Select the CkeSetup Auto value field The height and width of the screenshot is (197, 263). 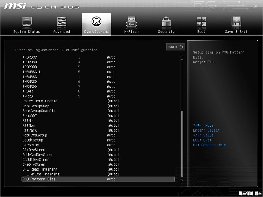(111, 145)
